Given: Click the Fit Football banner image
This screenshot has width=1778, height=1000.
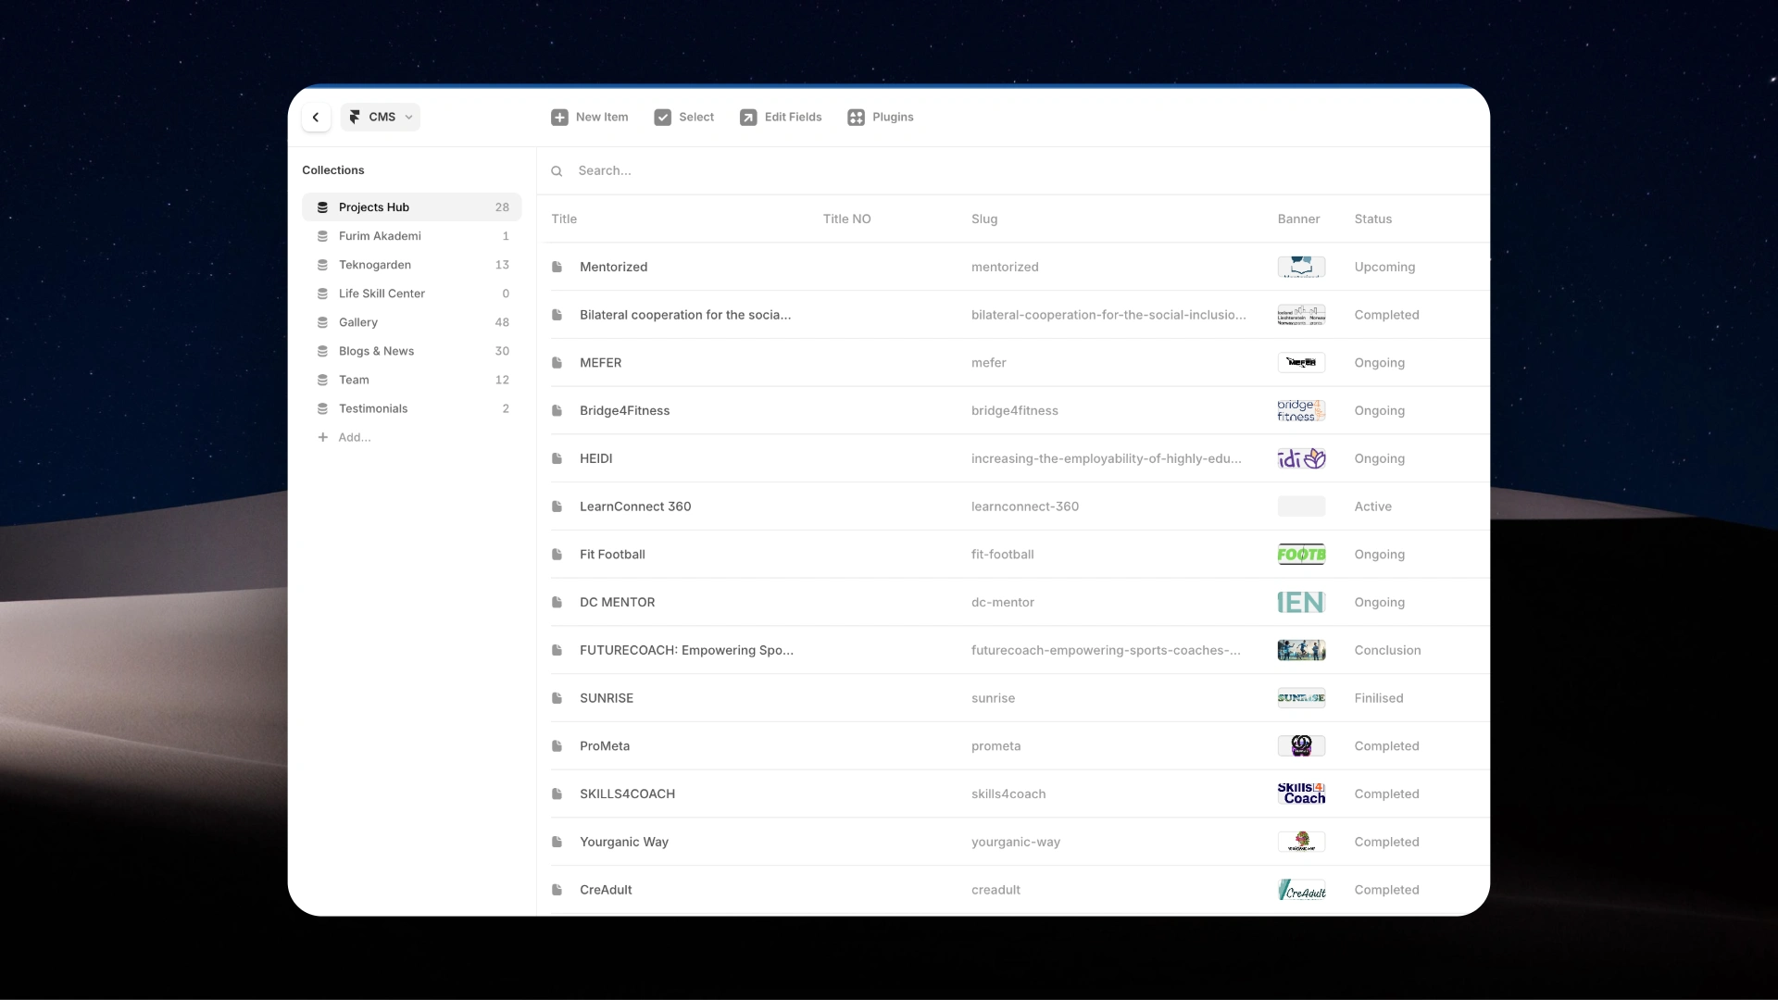Looking at the screenshot, I should [x=1301, y=555].
